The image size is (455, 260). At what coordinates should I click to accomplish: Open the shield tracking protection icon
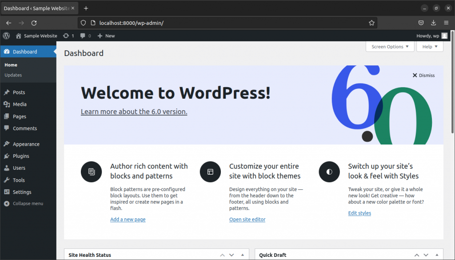click(83, 23)
